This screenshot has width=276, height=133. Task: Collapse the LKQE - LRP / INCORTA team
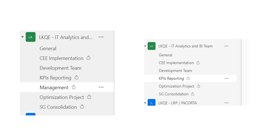click(x=145, y=103)
